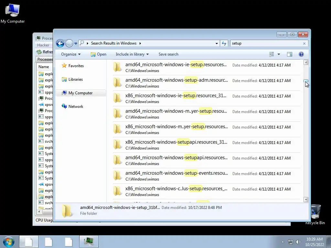
Task: Click the volume speaker tray icon
Action: coord(298,242)
